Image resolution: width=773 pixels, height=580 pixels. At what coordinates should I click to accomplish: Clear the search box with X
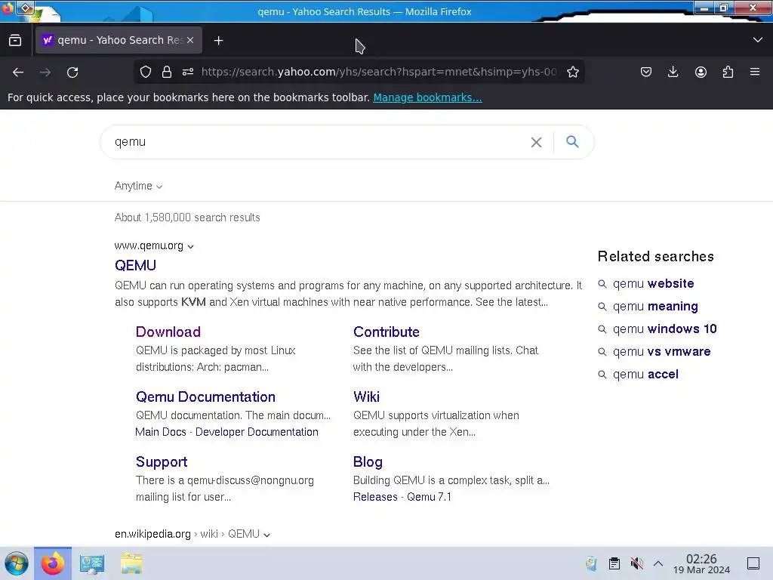coord(537,142)
